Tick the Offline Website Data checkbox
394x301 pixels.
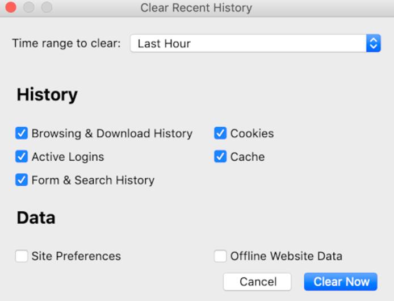[220, 256]
